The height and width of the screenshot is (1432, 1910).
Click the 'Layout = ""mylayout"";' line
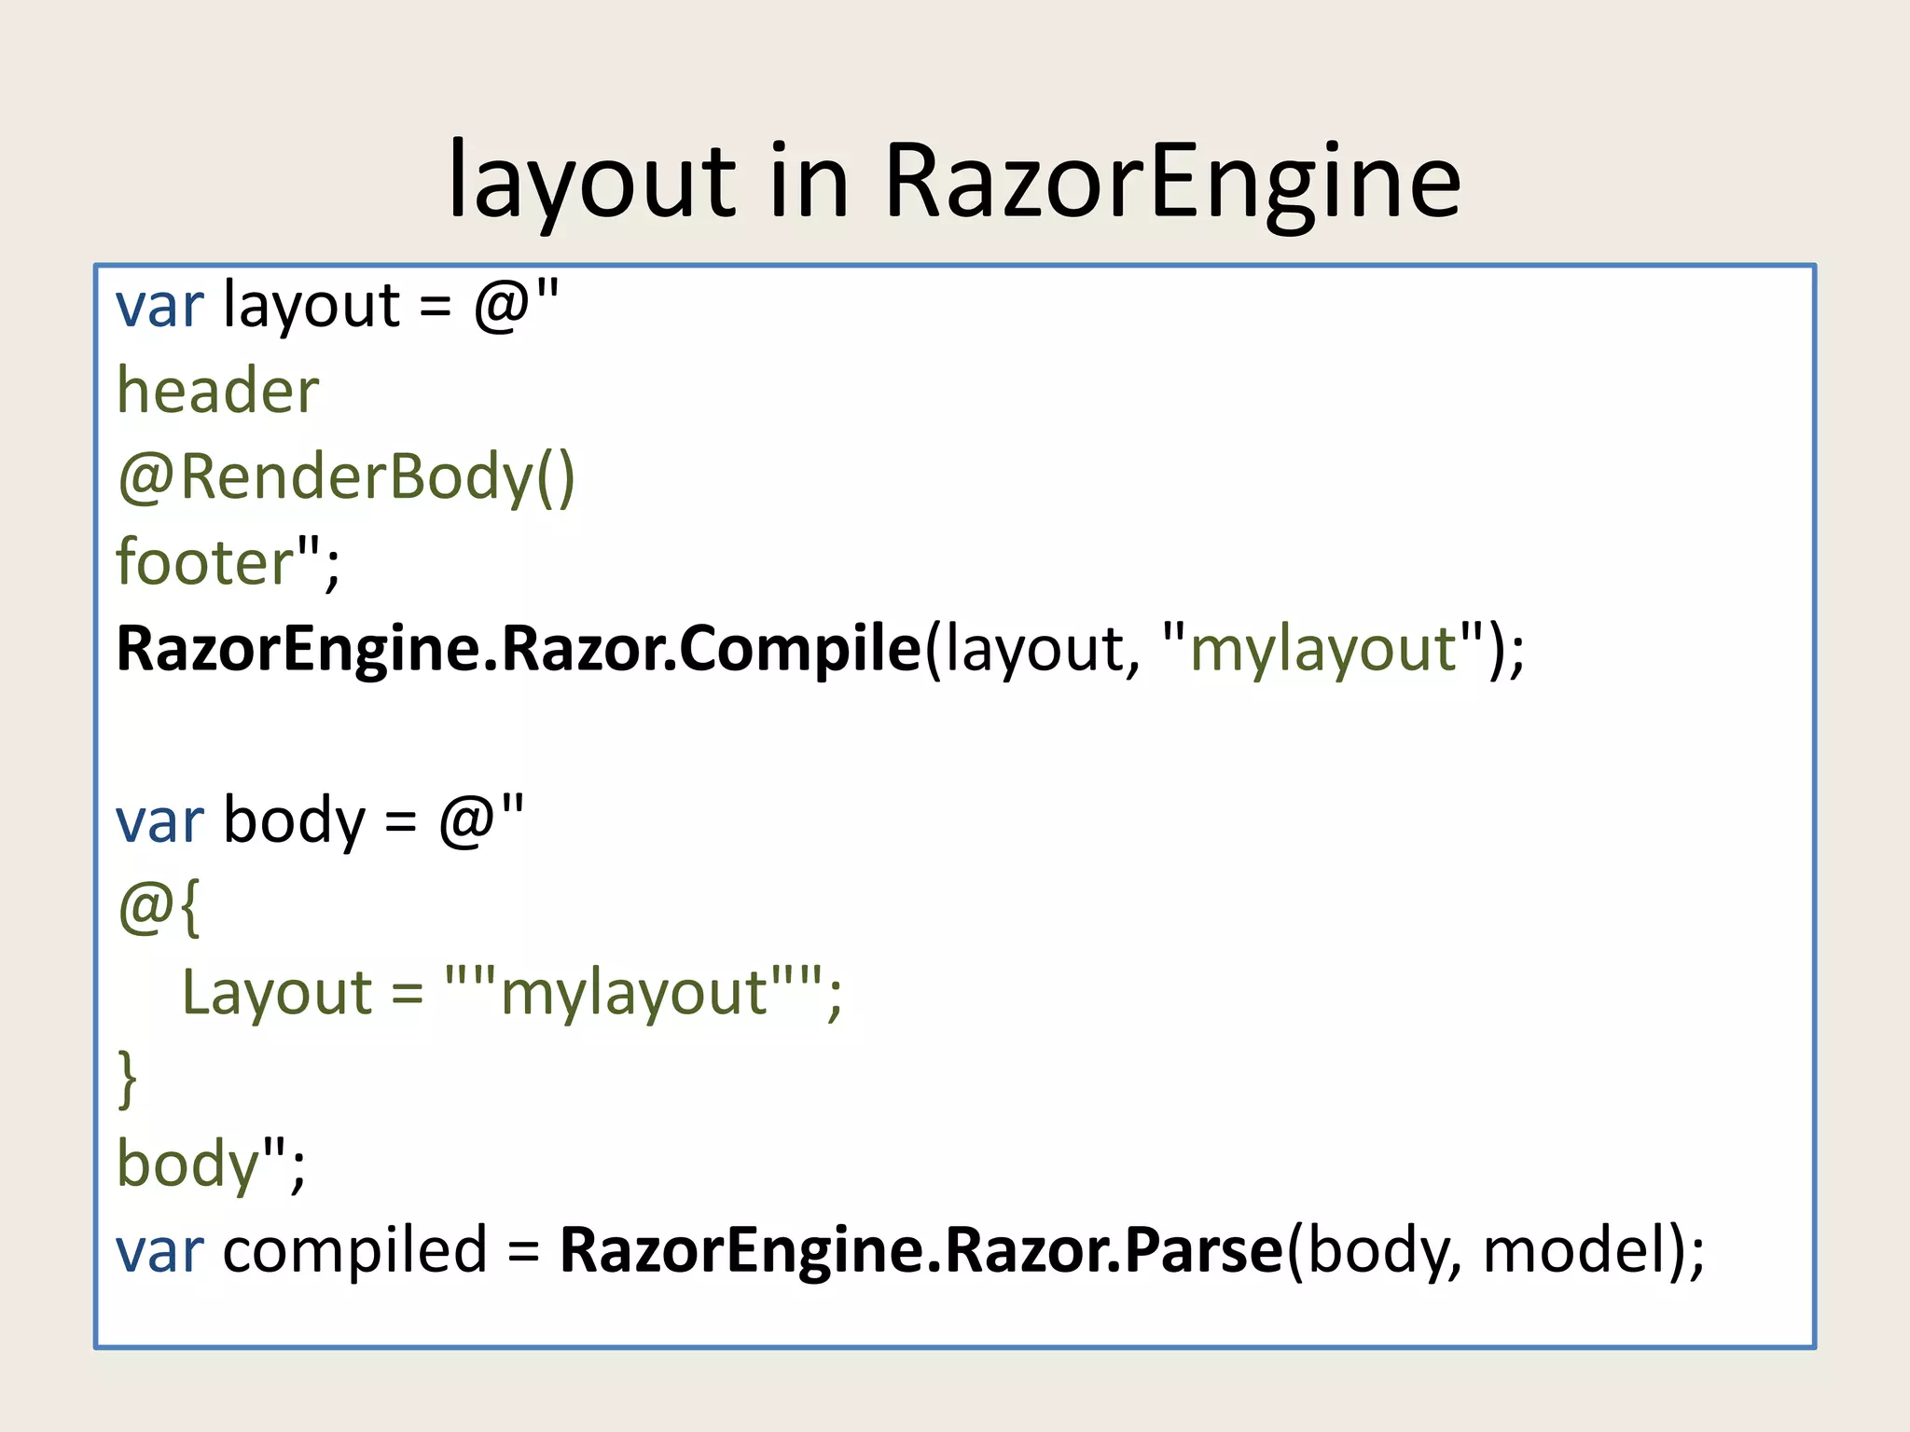512,993
